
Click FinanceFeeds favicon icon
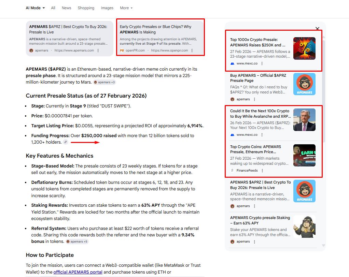click(x=232, y=171)
